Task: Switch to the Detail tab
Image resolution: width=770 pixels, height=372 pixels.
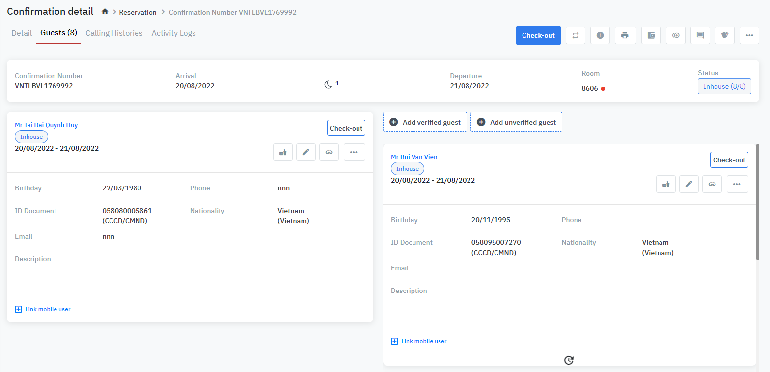Action: (22, 33)
